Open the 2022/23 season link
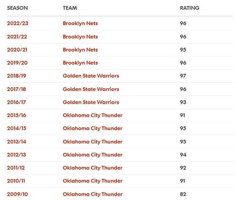The image size is (237, 200). [x=18, y=24]
